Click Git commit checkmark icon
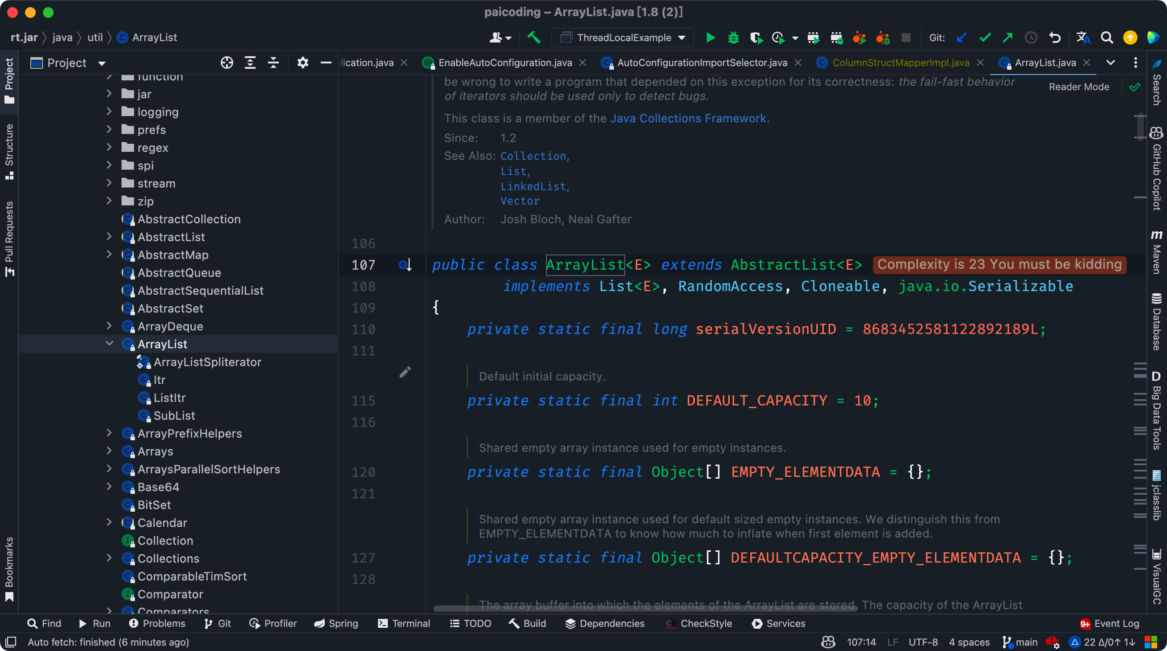This screenshot has width=1167, height=651. 985,38
